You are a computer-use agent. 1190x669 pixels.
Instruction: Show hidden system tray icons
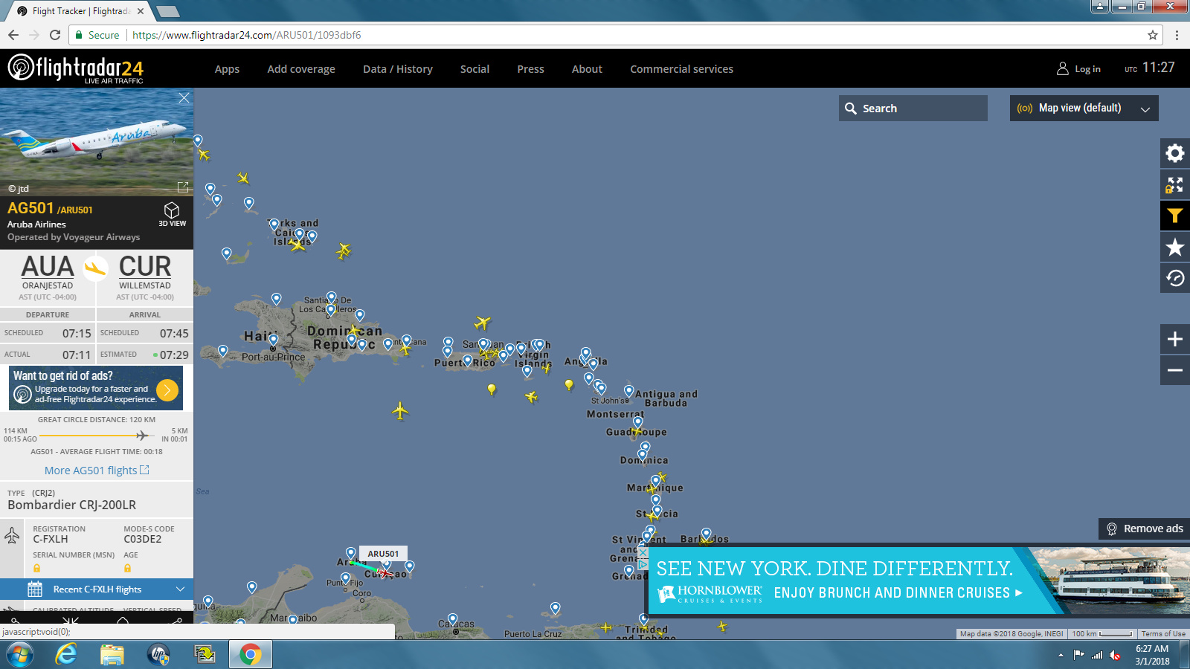1061,655
